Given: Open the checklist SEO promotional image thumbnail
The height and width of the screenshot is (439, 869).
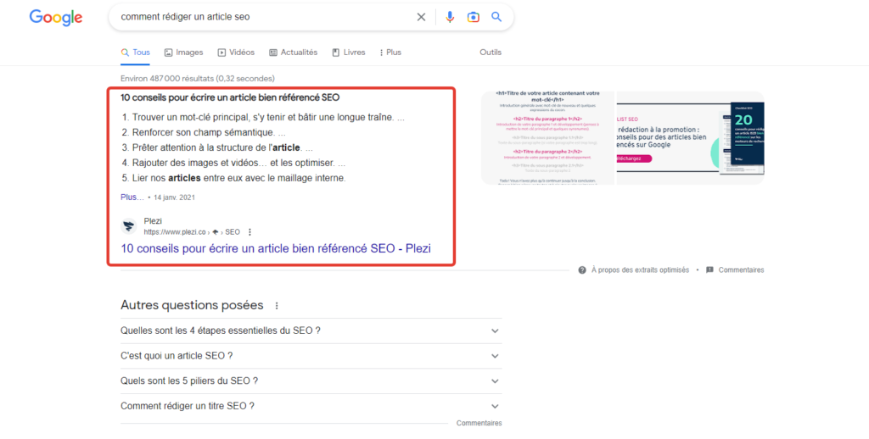Looking at the screenshot, I should point(691,138).
